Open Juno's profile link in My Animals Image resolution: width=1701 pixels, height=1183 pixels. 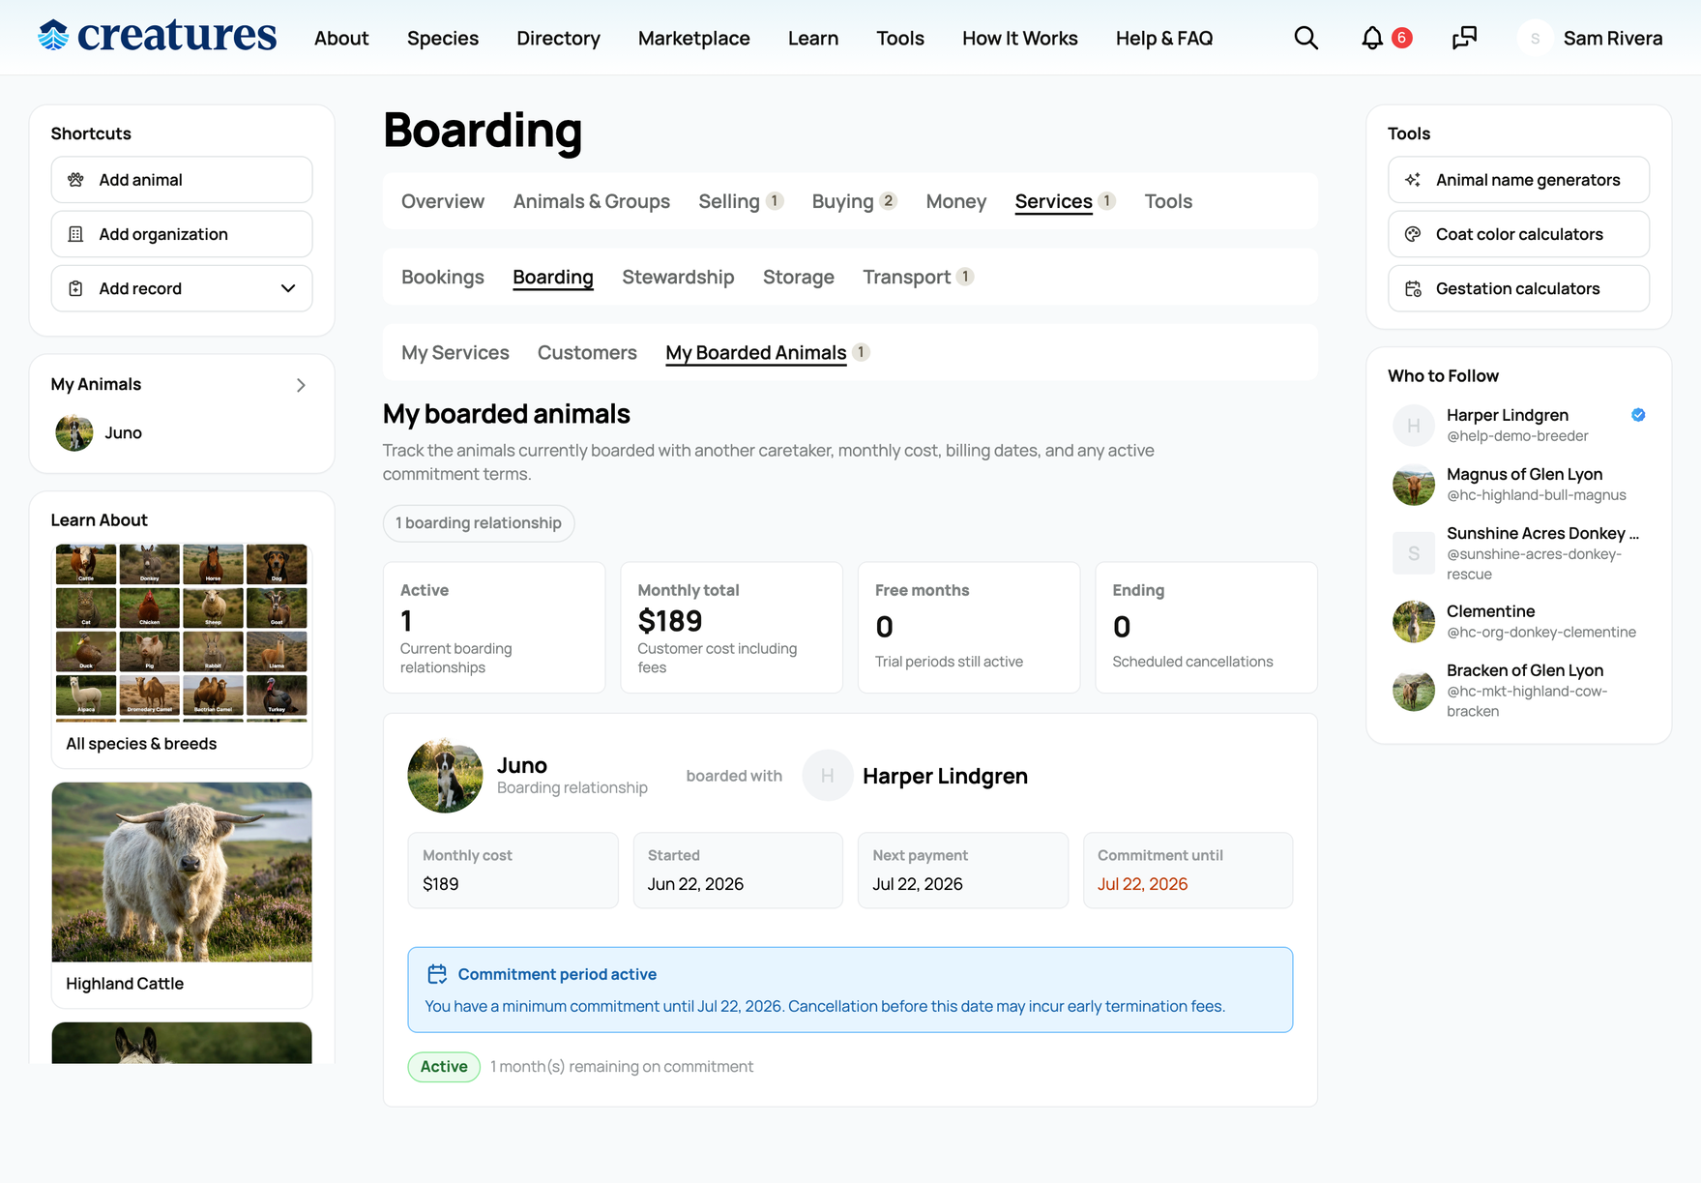(x=123, y=432)
